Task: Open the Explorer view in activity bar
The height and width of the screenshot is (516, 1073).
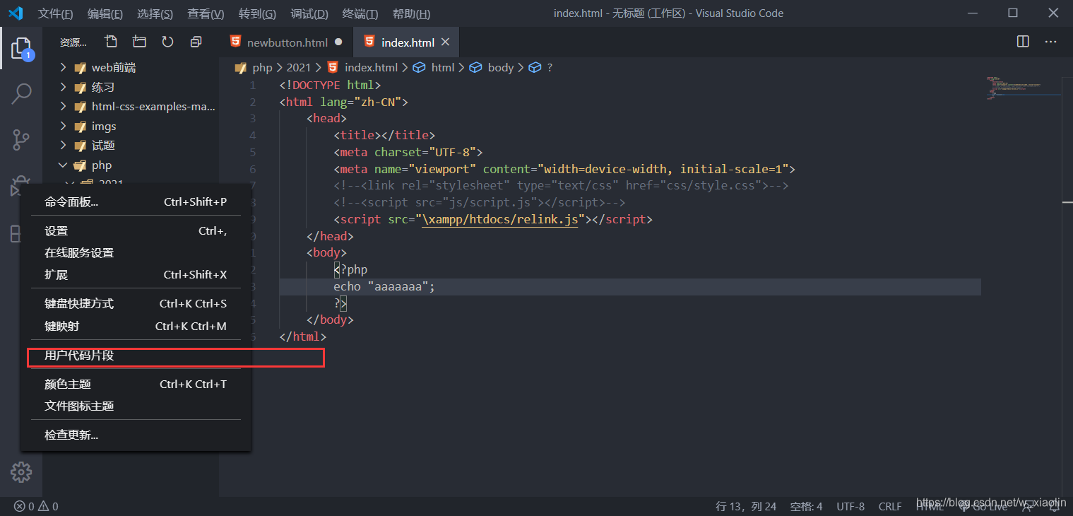Action: tap(21, 48)
